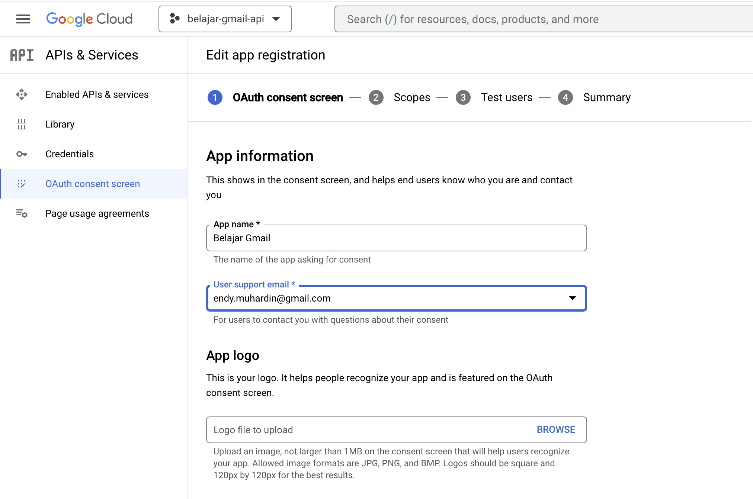Click the Edit app registration title

(266, 55)
